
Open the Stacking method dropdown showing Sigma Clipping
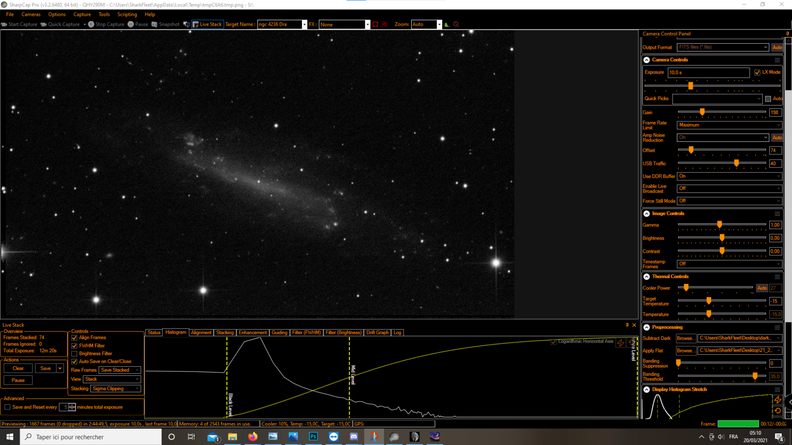coord(116,388)
